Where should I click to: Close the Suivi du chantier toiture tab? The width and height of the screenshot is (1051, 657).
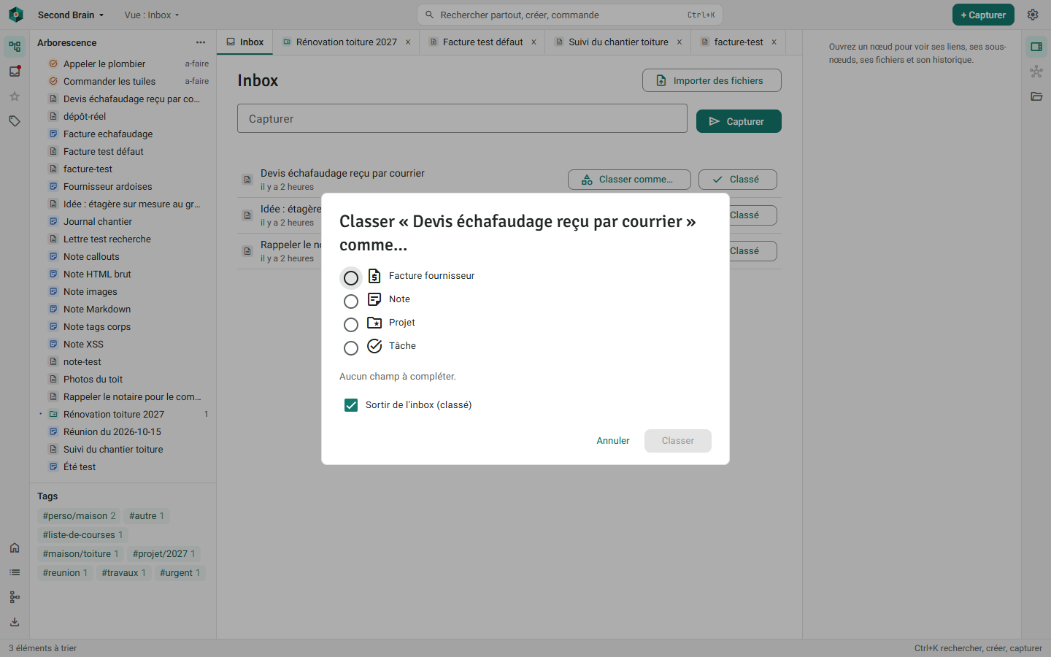(x=680, y=42)
